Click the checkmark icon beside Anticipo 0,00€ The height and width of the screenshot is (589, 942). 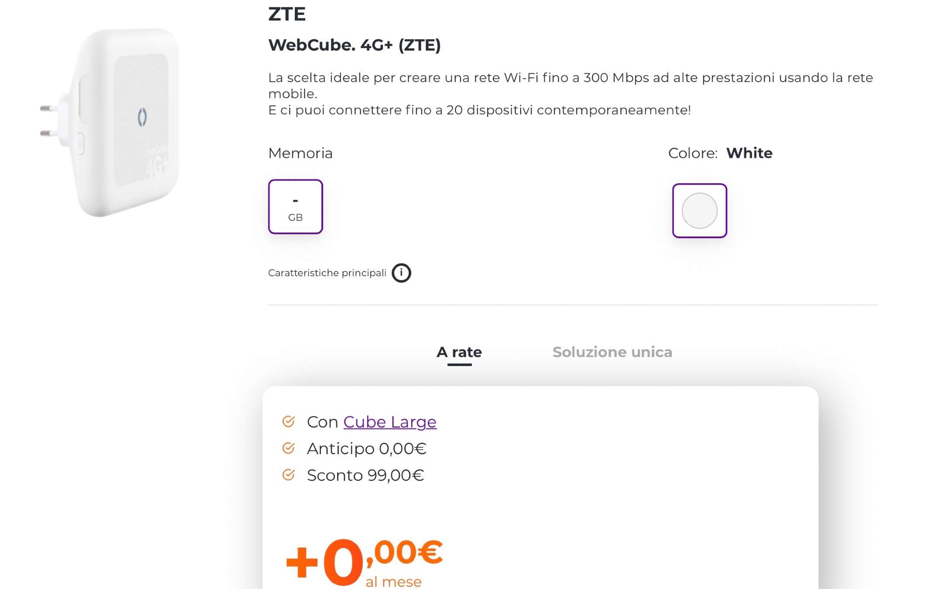point(288,448)
